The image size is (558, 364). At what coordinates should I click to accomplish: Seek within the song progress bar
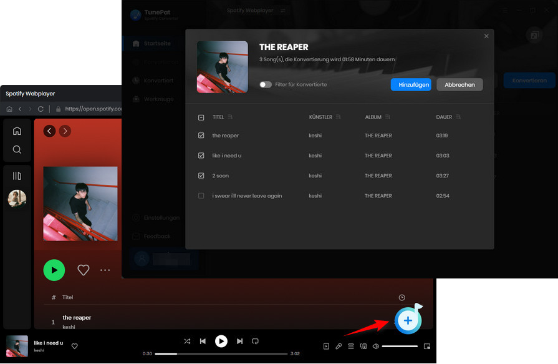[221, 353]
